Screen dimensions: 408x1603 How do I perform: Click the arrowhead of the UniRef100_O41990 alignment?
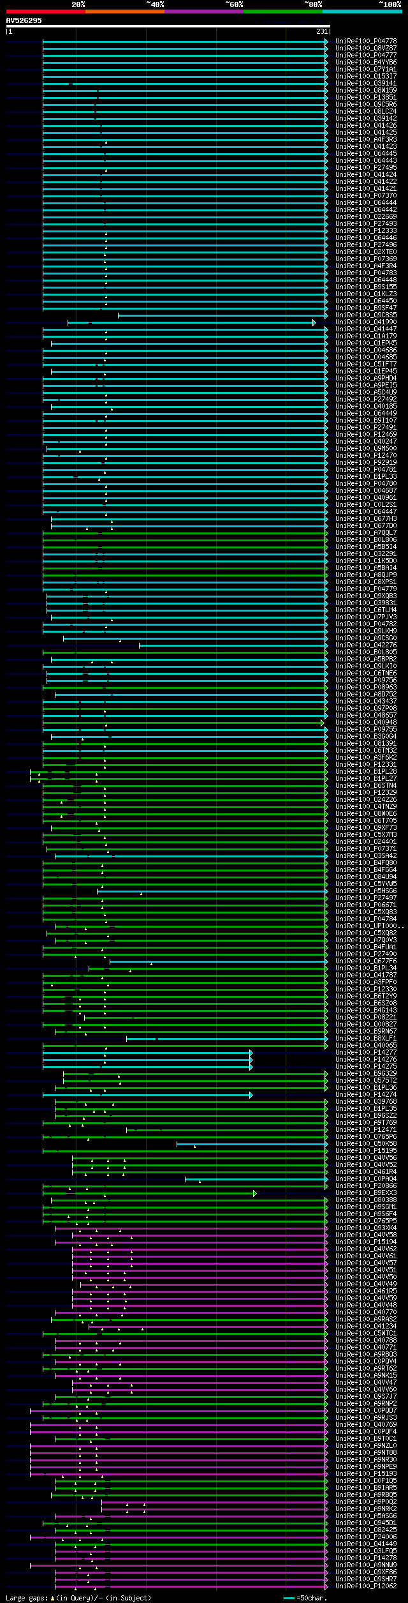click(314, 322)
